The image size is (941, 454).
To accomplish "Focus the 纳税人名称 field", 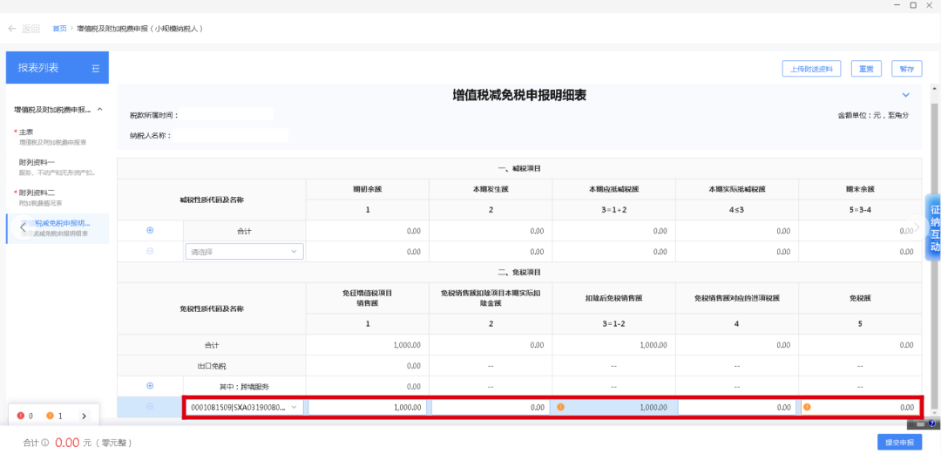I will [x=231, y=135].
